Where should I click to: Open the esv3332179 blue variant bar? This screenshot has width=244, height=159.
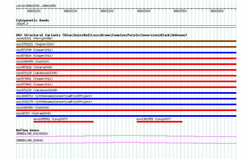(x=126, y=104)
